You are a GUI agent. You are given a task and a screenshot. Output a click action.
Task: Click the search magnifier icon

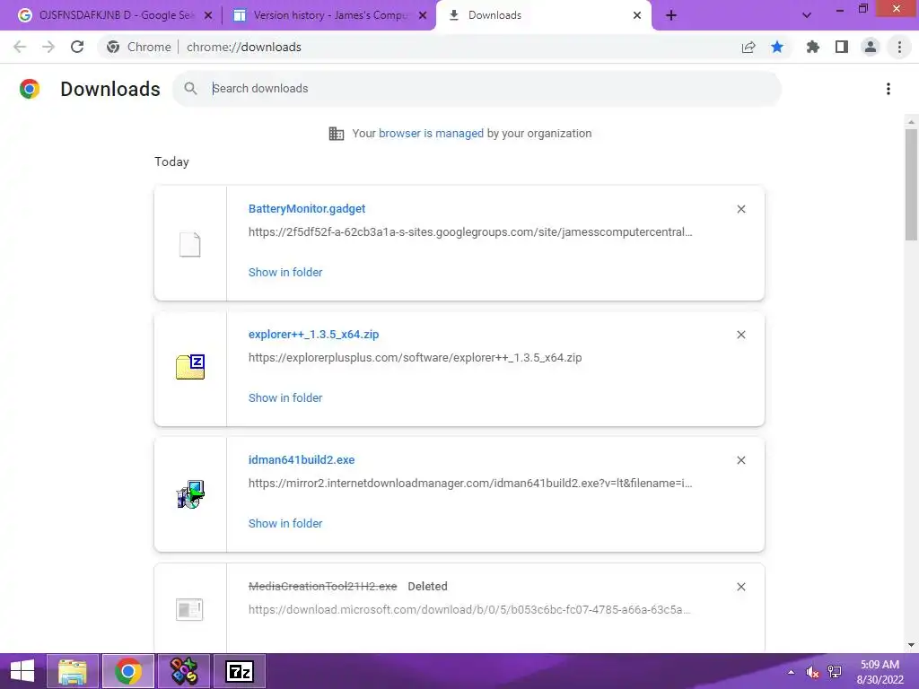pos(190,89)
